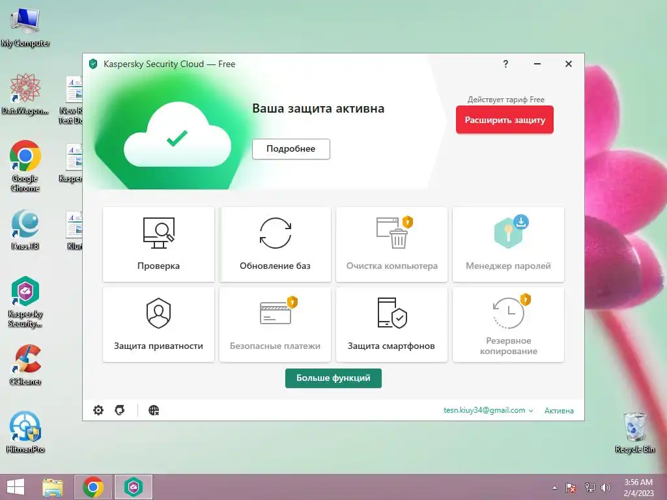
Task: Show hidden tray icons arrow
Action: (x=554, y=487)
